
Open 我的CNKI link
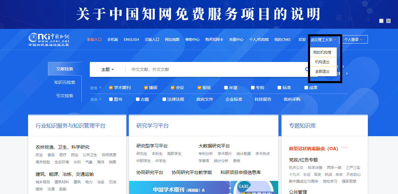click(282, 40)
